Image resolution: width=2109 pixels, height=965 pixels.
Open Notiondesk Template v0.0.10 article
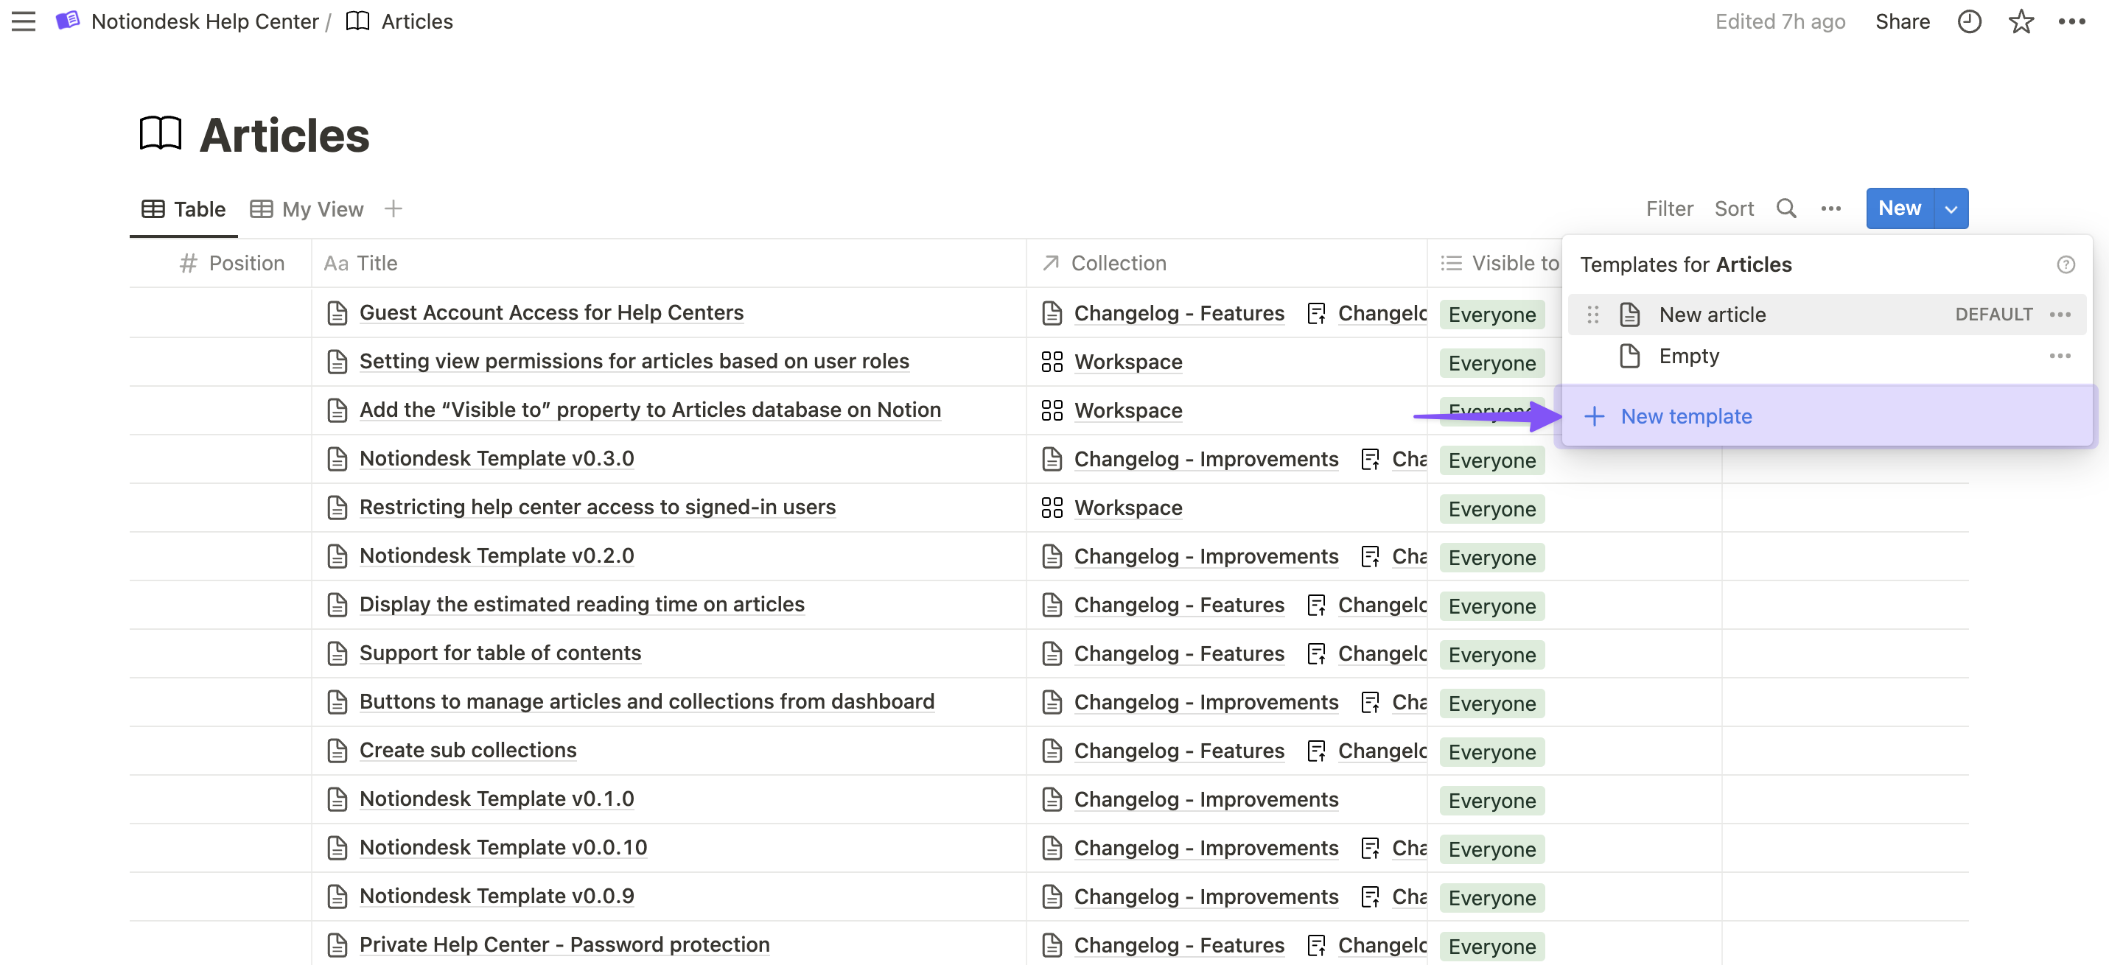(x=503, y=847)
